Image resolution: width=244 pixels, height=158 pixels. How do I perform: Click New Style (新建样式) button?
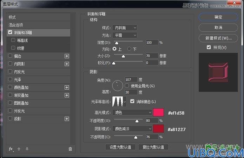(x=218, y=38)
